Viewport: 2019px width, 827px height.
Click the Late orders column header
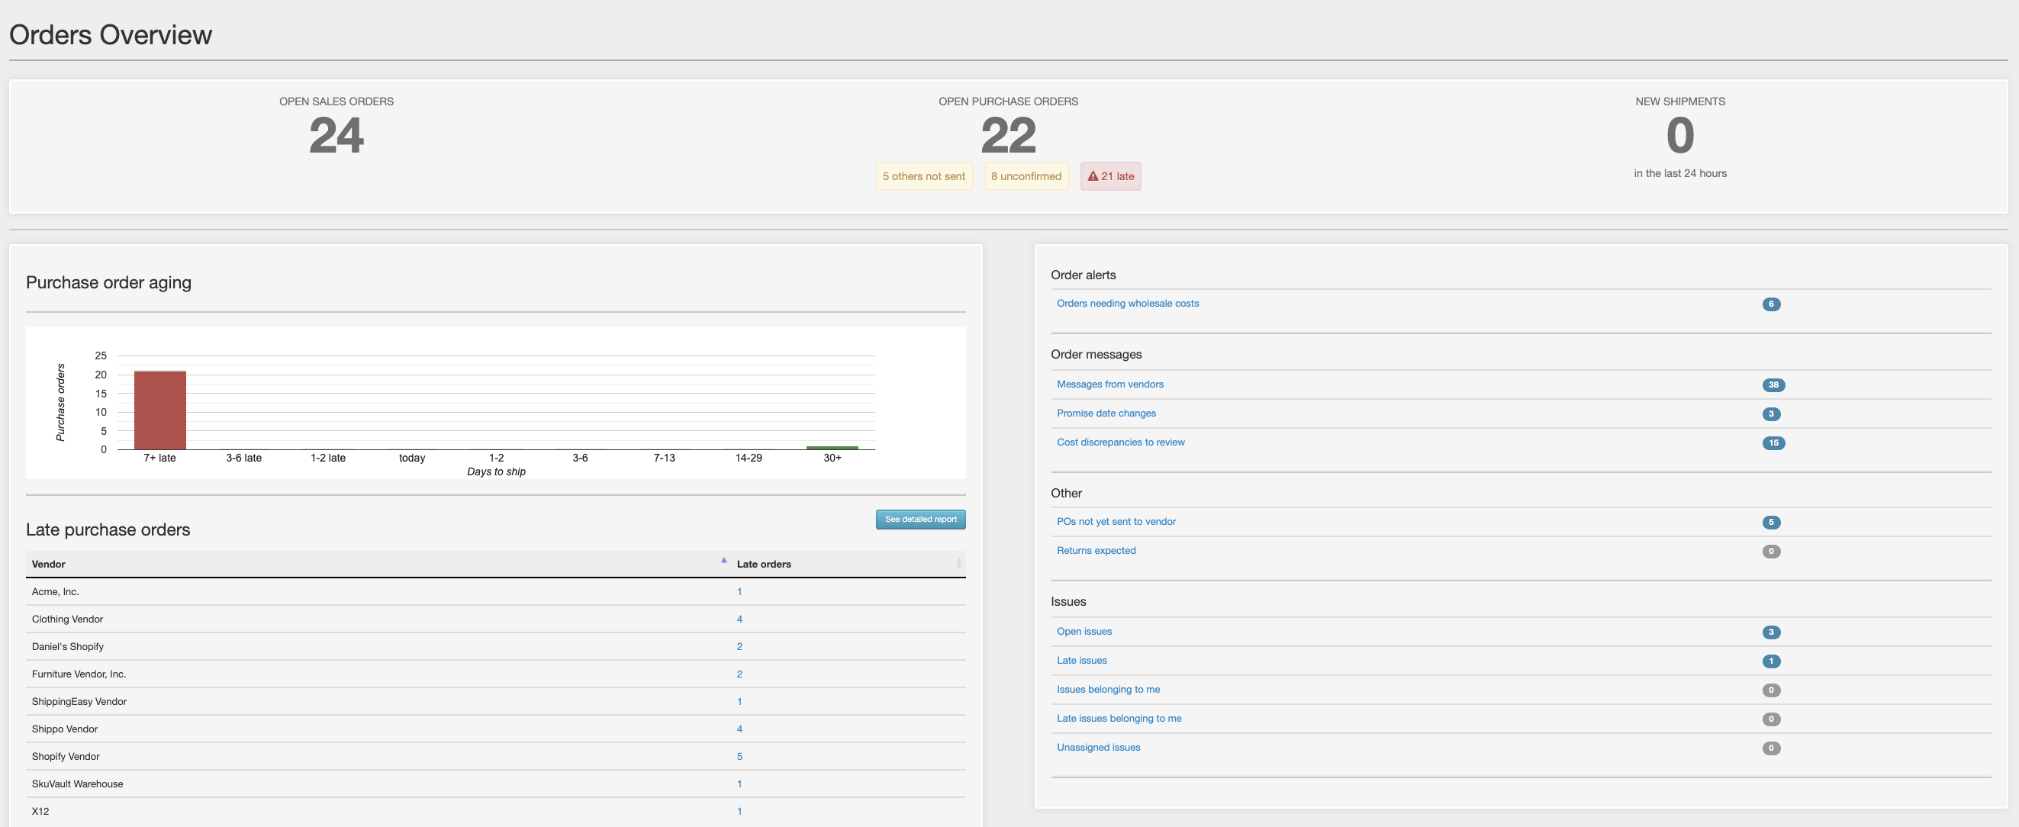pos(848,564)
